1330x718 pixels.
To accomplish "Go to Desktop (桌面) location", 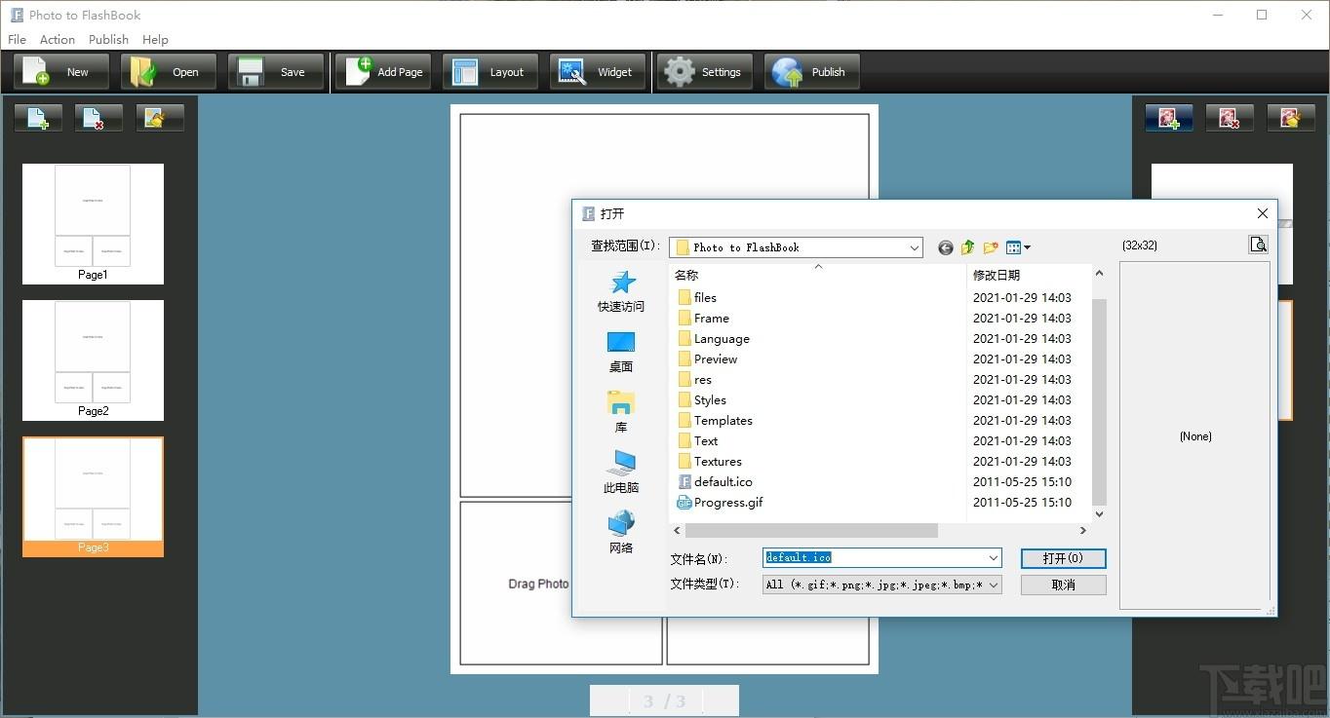I will pyautogui.click(x=621, y=352).
